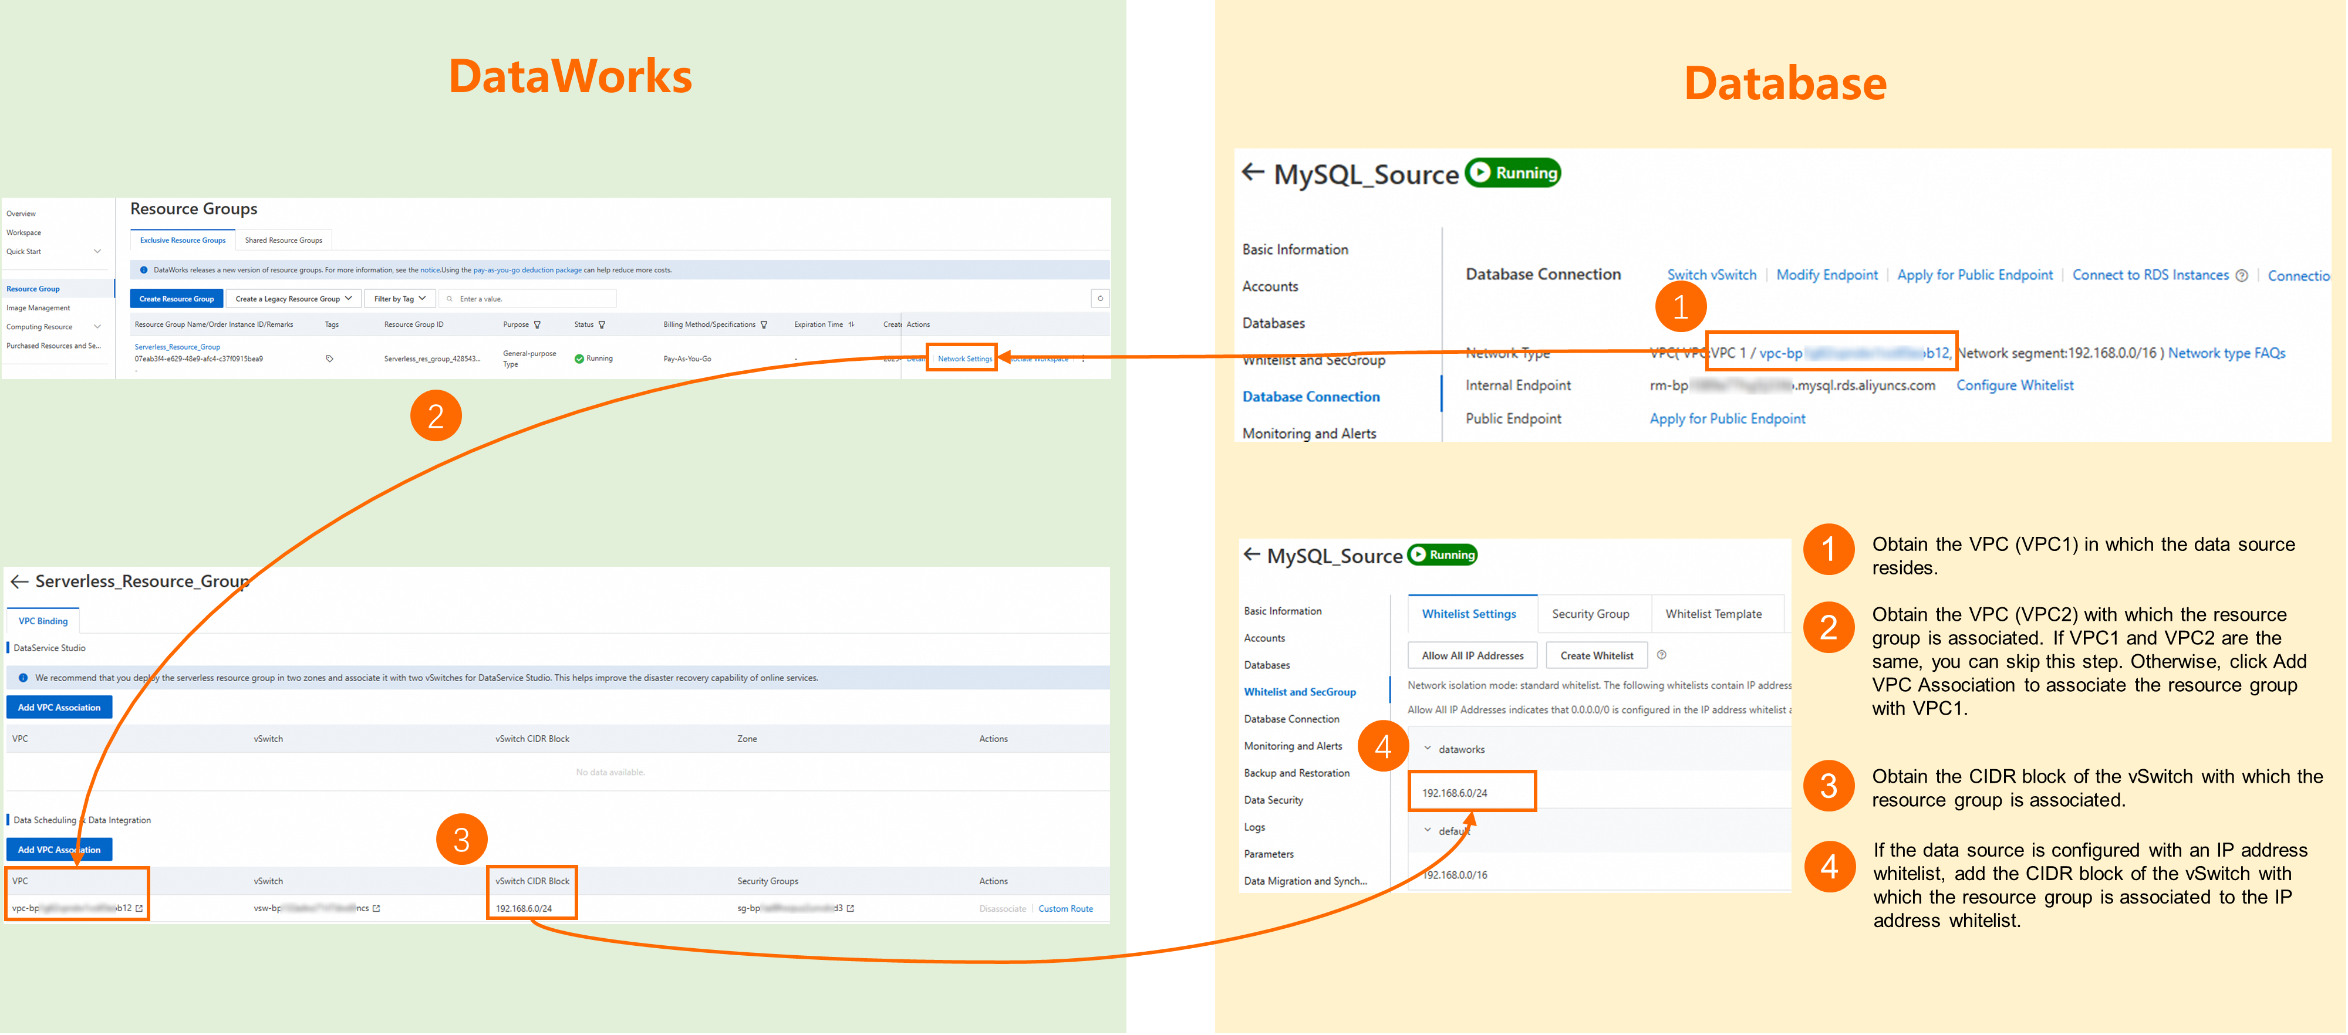Click the Purpose column filter icon
This screenshot has height=1035, width=2348.
(x=537, y=325)
